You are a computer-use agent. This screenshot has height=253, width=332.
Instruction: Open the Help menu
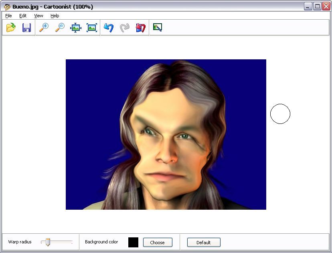[x=55, y=16]
